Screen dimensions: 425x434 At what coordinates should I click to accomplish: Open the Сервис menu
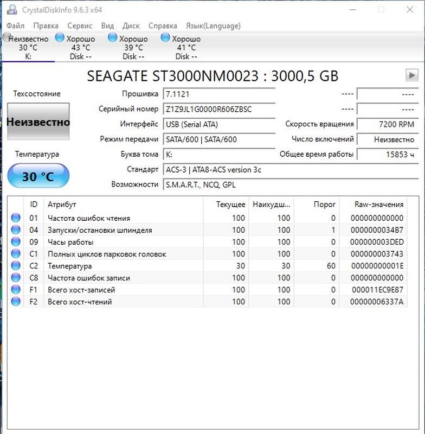pos(80,25)
